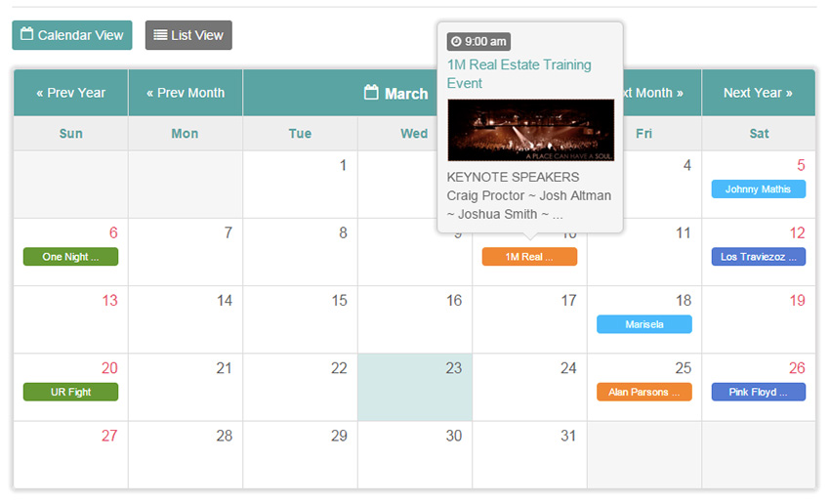Select the highlighted day 23 cell

(x=415, y=388)
